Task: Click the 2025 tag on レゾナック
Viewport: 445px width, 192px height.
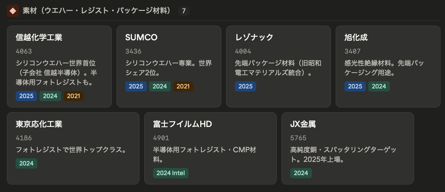Action: point(245,86)
